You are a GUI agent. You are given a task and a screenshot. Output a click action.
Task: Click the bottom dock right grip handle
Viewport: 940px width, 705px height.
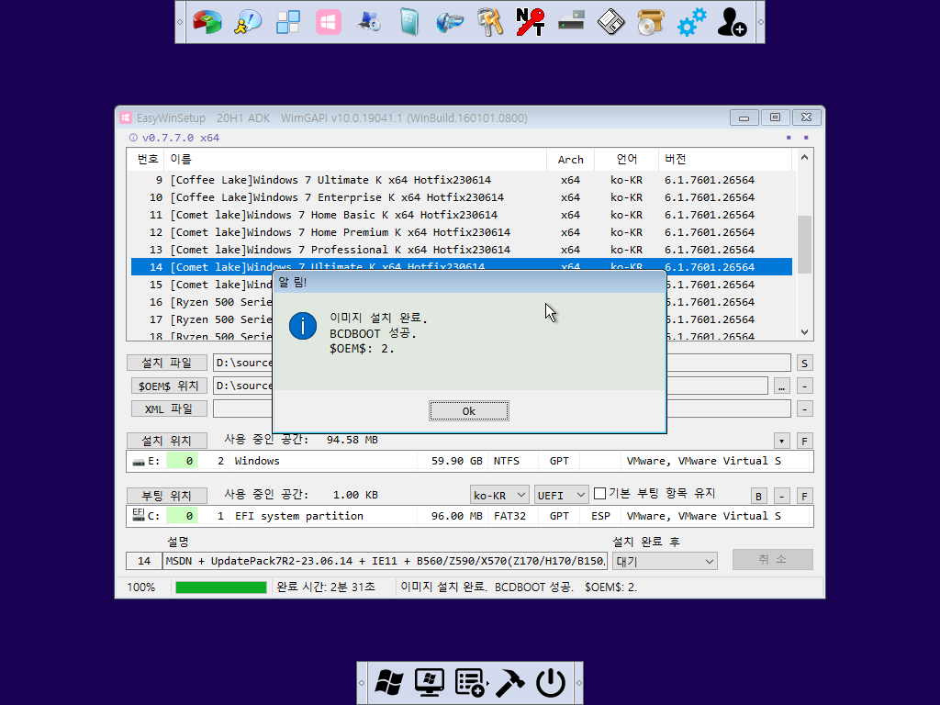(578, 683)
